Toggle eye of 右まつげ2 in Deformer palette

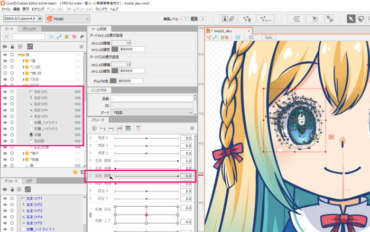point(5,205)
